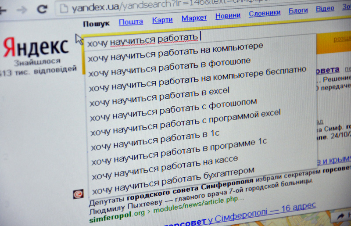Choose suggestion 'работать на кассе'

[165, 167]
